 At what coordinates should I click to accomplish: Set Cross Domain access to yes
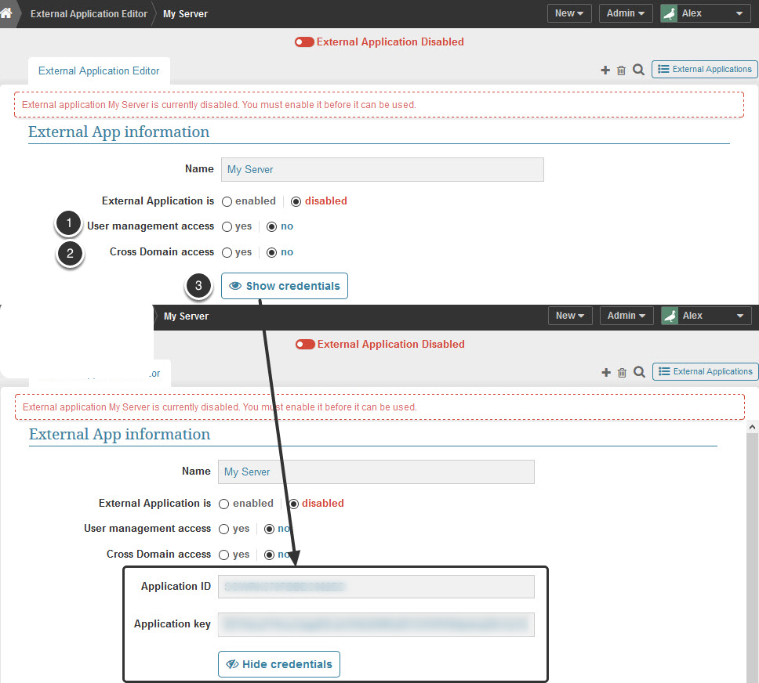227,252
